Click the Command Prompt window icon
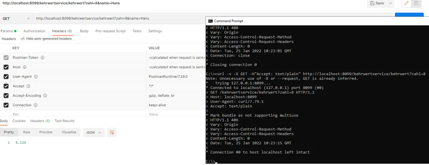 pyautogui.click(x=210, y=21)
